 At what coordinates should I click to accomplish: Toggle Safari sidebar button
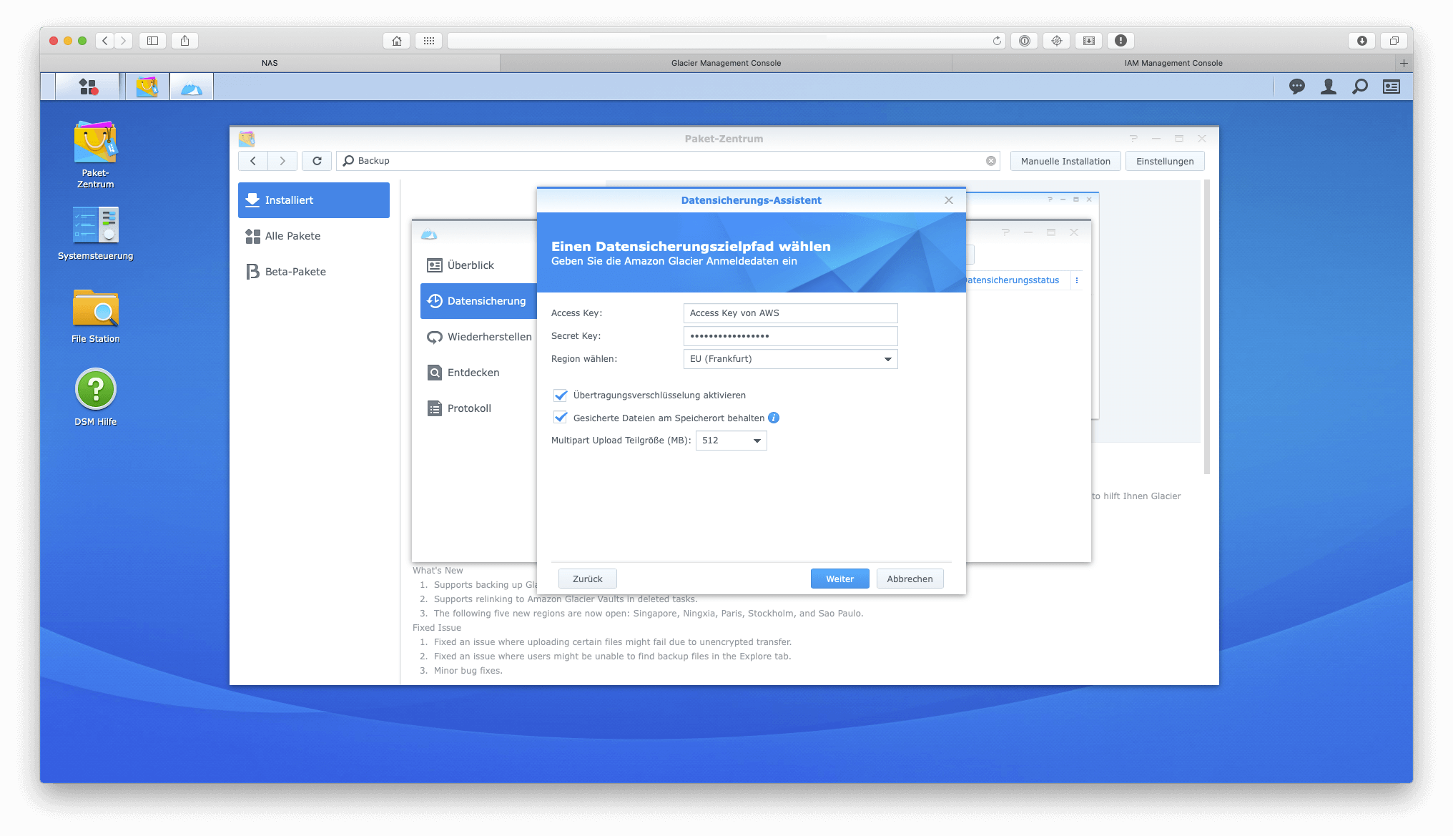(152, 41)
